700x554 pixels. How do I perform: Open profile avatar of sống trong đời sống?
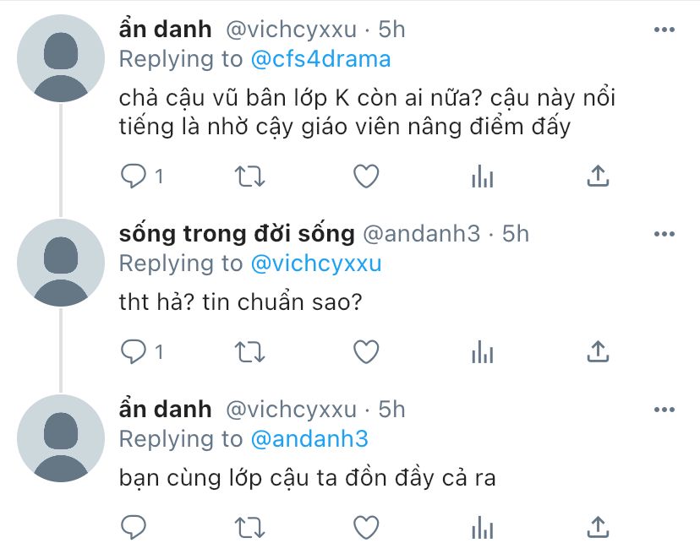point(61,263)
